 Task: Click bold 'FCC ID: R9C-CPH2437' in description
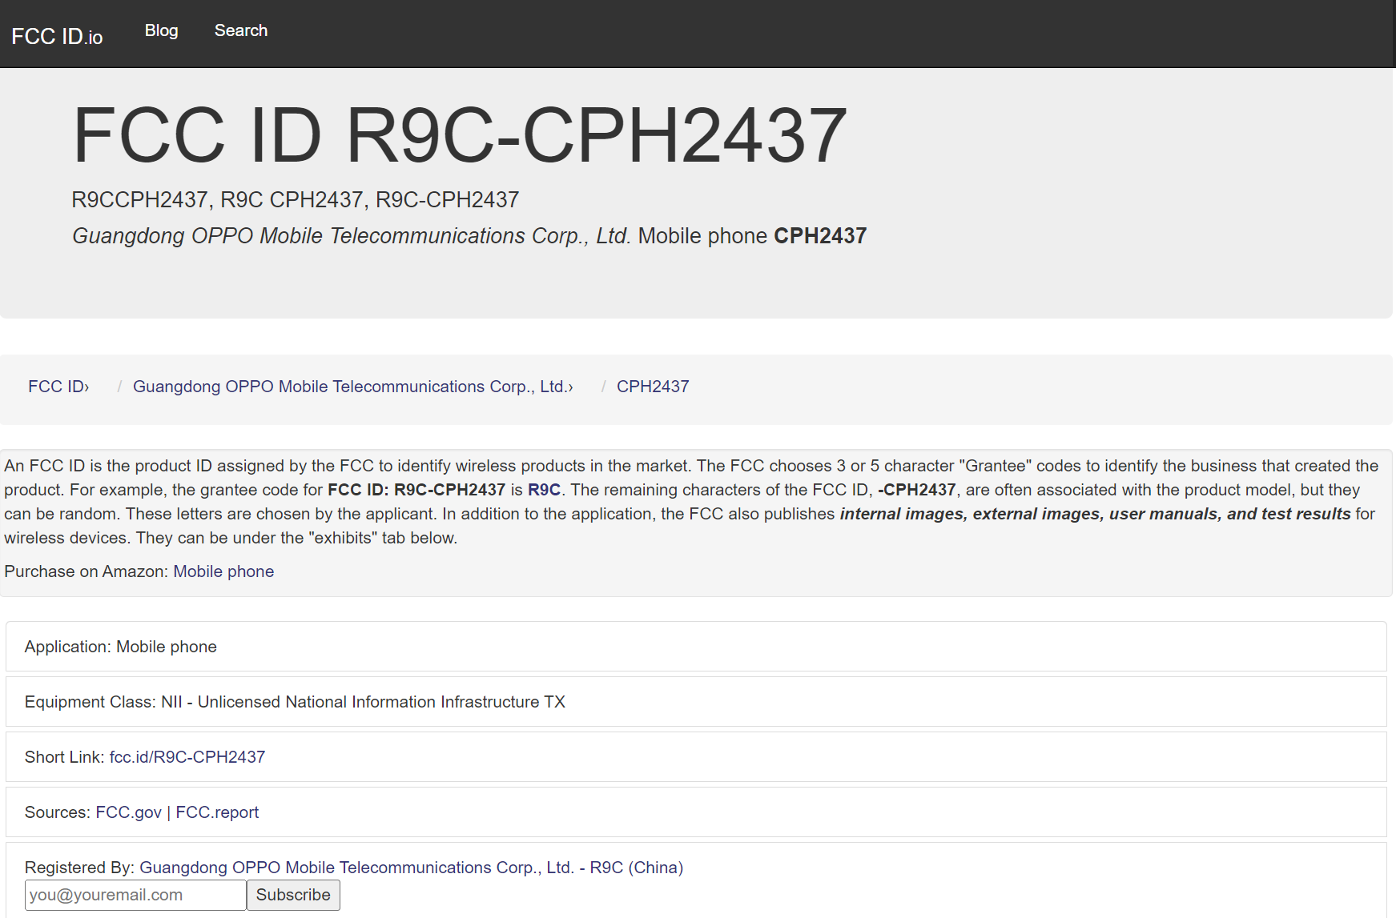coord(416,490)
